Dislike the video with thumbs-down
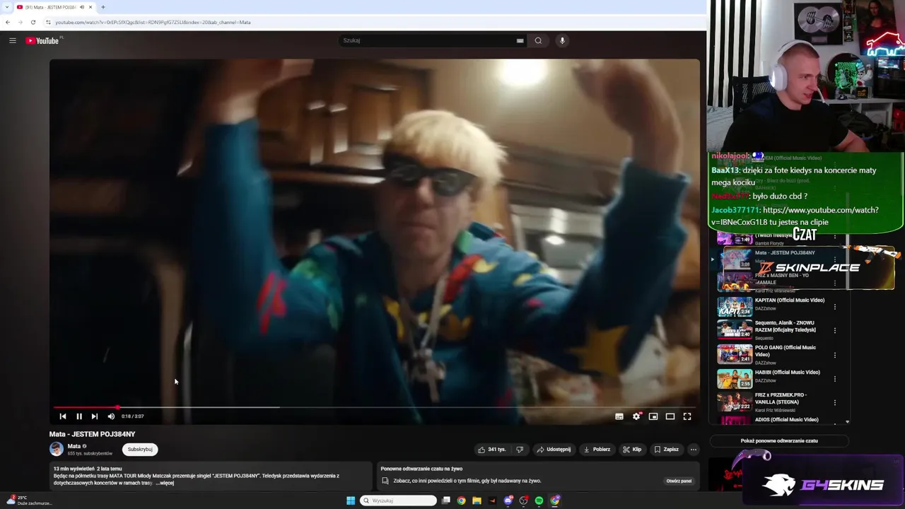 520,449
